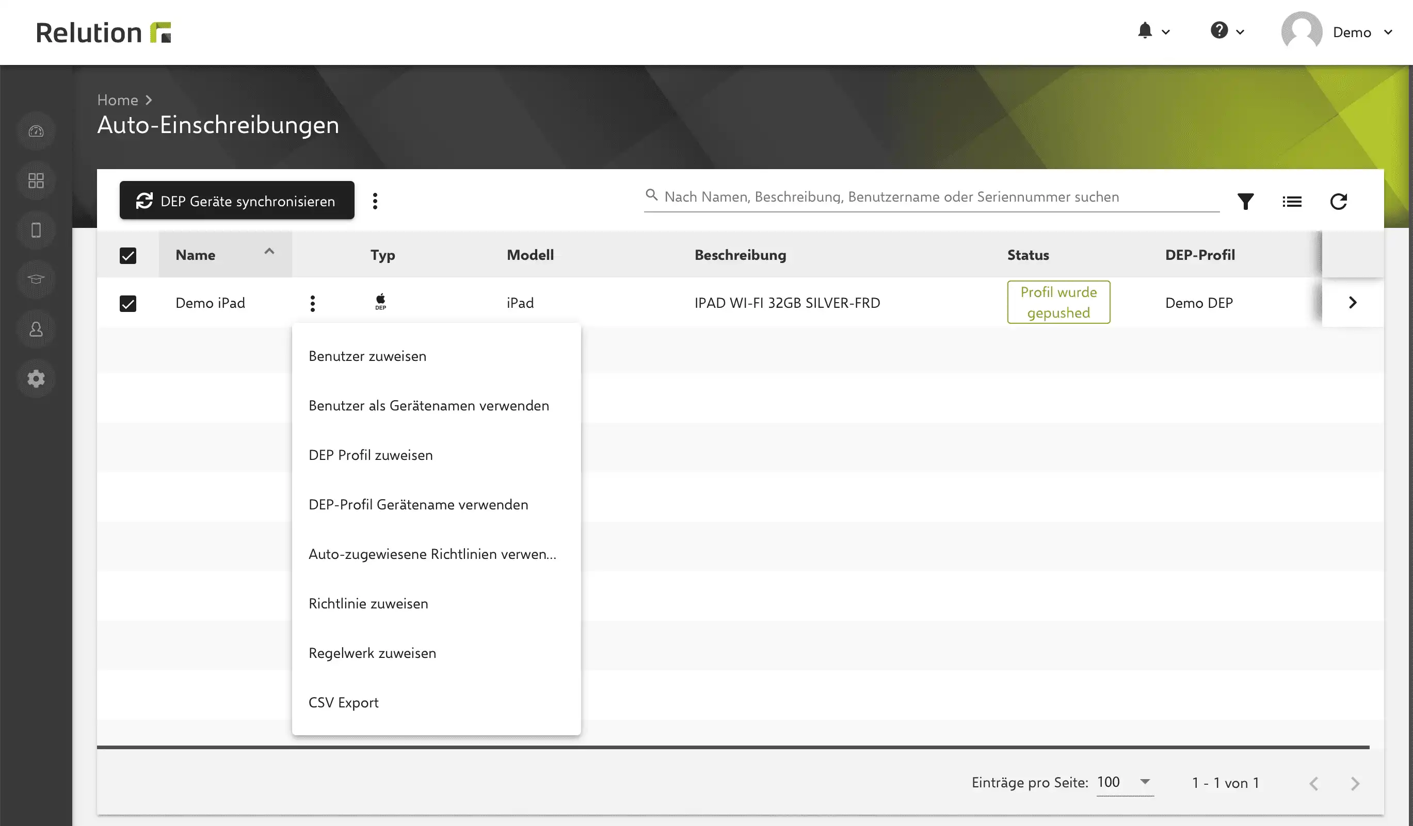The width and height of the screenshot is (1413, 826).
Task: Open the users icon in sidebar
Action: pyautogui.click(x=36, y=329)
